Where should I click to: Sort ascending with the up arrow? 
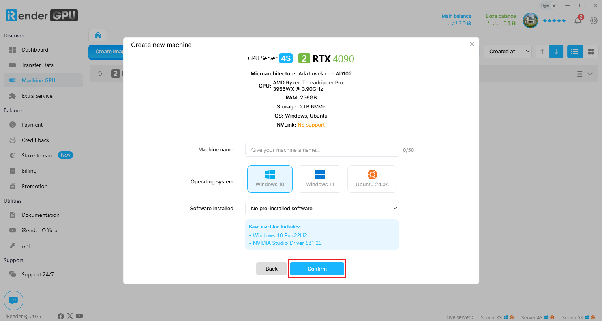click(x=542, y=52)
